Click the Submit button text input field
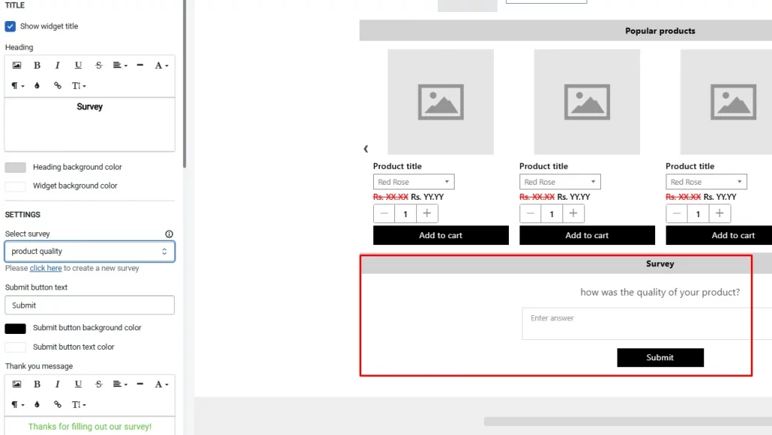772x435 pixels. point(90,305)
